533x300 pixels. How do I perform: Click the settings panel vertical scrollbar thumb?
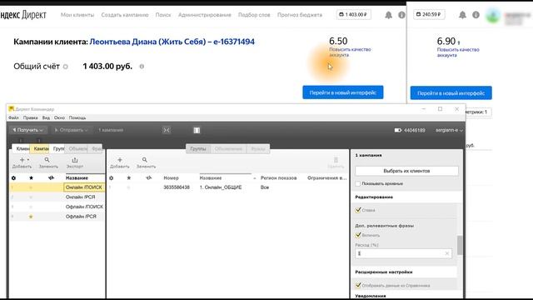460,245
